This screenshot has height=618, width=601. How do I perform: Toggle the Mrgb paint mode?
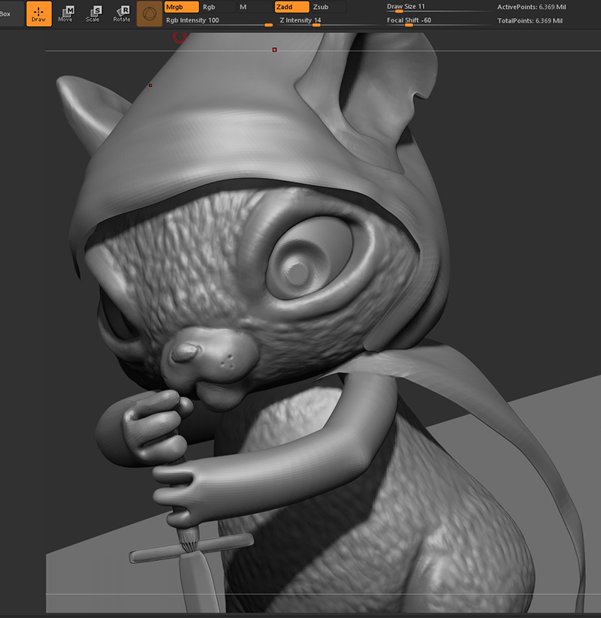(181, 7)
